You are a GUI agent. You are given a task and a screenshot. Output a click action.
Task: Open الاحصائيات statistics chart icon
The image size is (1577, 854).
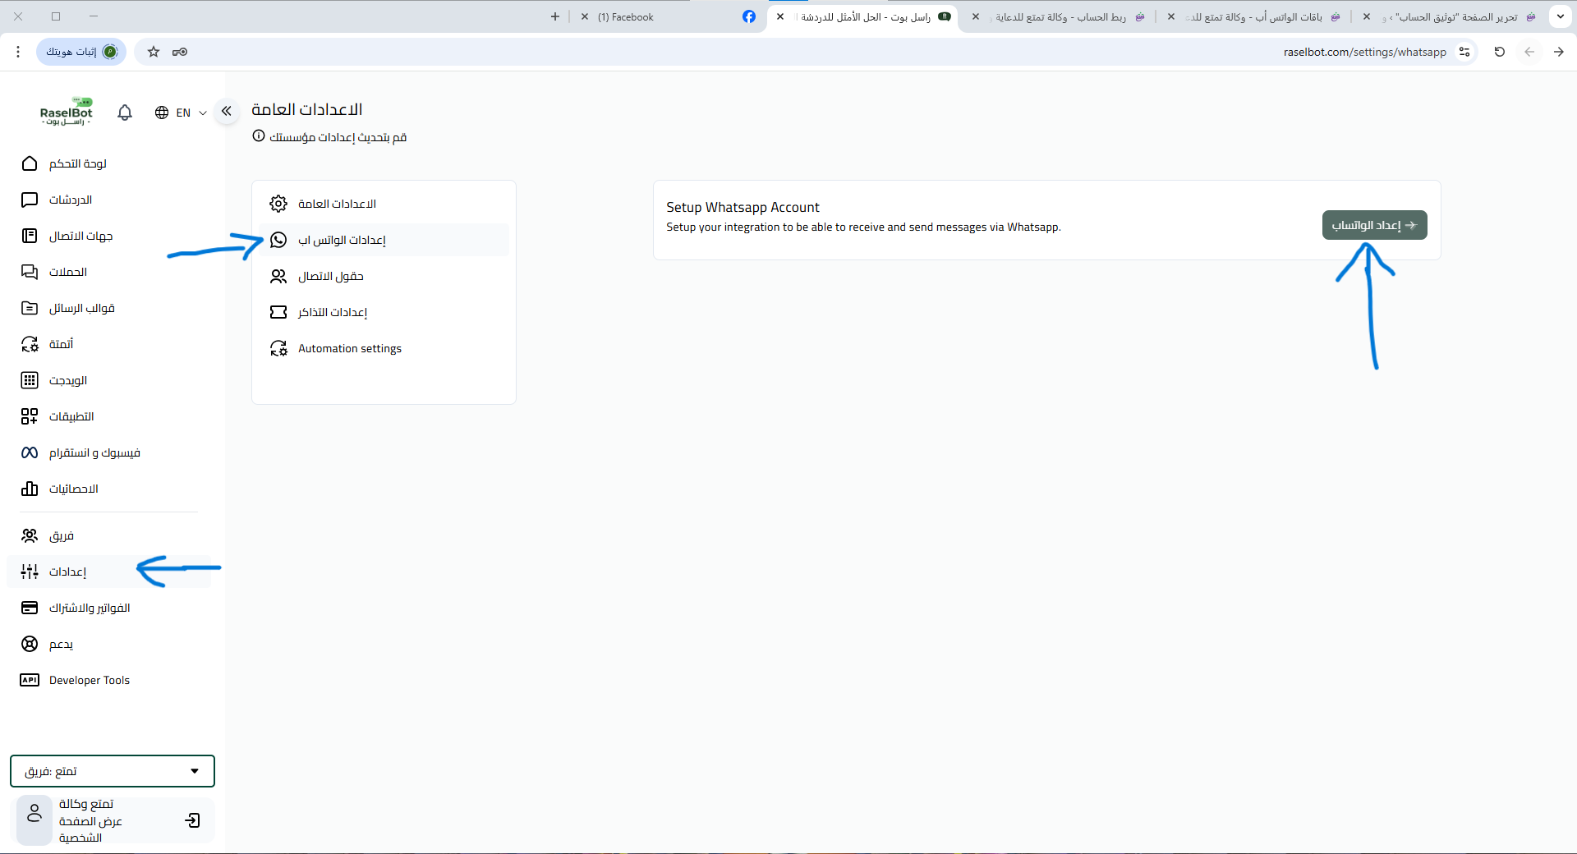point(30,489)
